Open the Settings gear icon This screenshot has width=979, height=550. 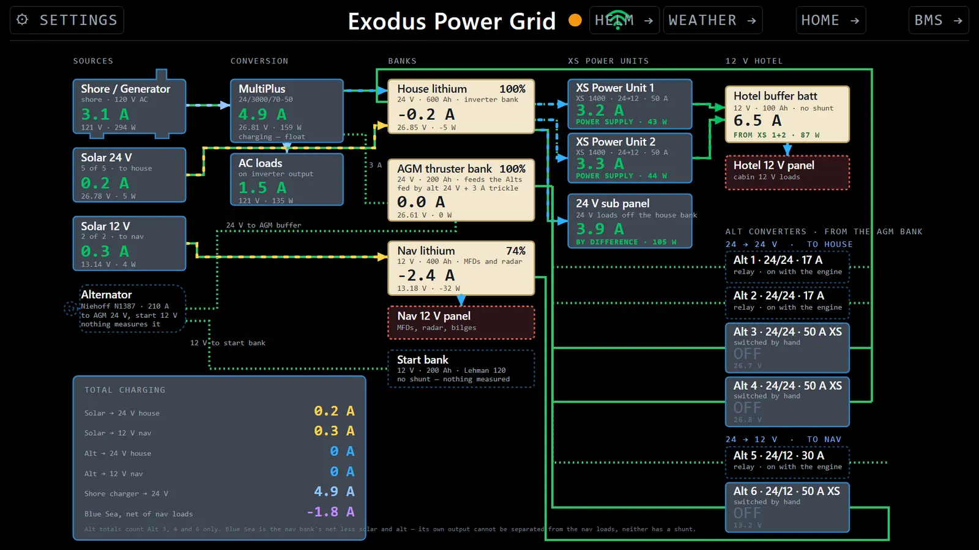point(23,20)
